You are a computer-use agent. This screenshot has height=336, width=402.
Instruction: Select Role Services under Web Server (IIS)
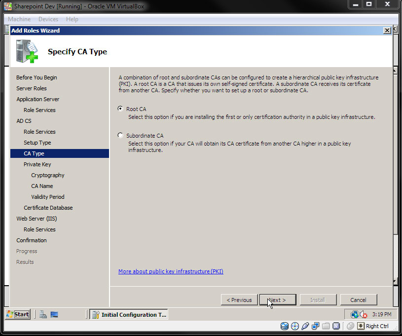click(39, 229)
